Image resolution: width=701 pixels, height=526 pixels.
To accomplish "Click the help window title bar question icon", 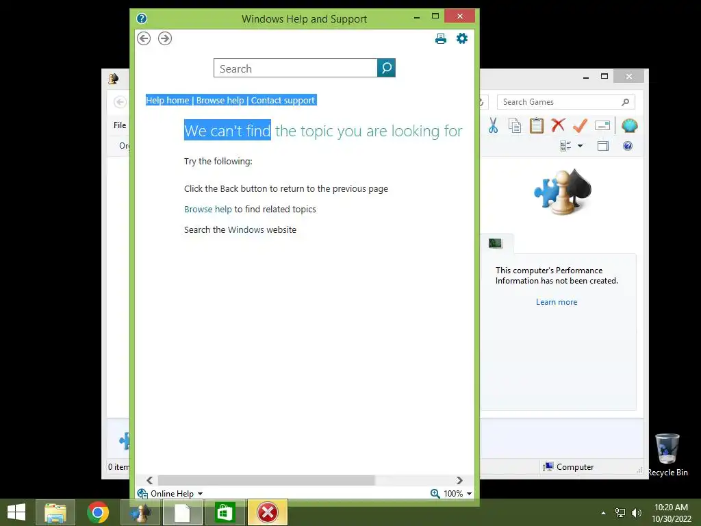I will click(x=142, y=18).
